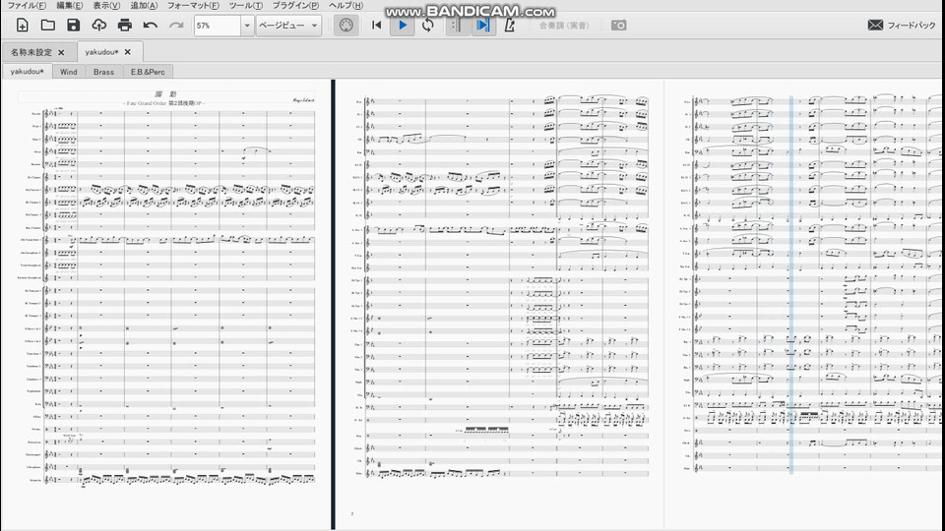The width and height of the screenshot is (945, 531).
Task: Click the 57% zoom input field
Action: (217, 26)
